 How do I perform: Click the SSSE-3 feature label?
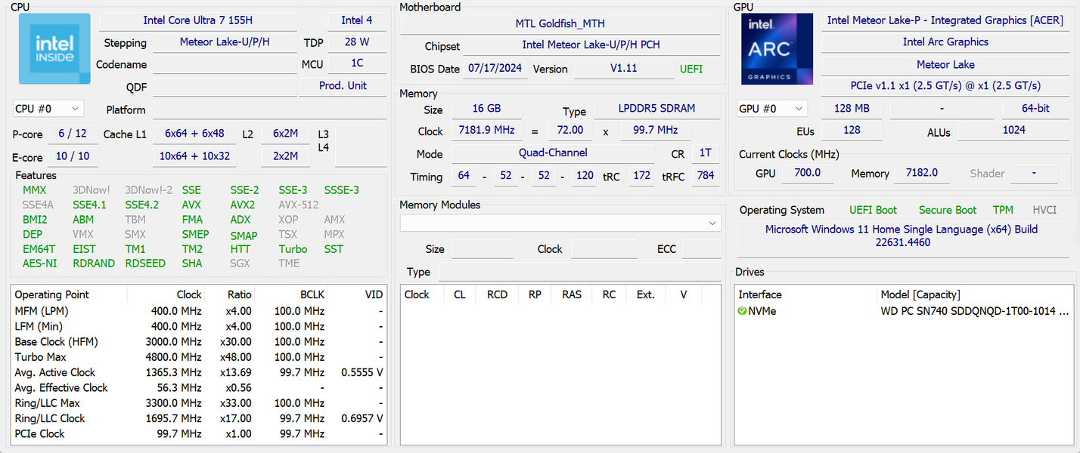click(x=342, y=190)
